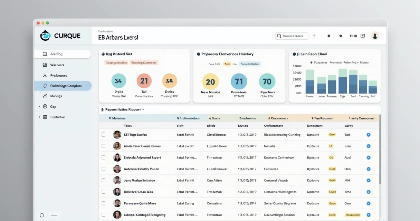Switch to the Uolianiiaions table tab
Viewport: 420px width, 221px height.
pos(188,118)
